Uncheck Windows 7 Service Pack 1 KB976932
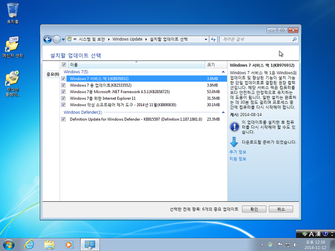 (63, 79)
